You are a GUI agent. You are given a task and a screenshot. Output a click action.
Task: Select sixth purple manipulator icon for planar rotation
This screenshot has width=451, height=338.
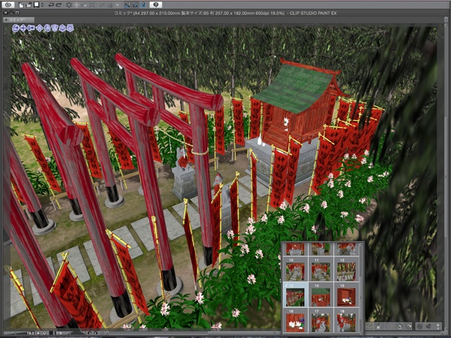[54, 27]
